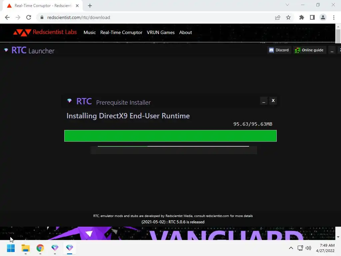The height and width of the screenshot is (256, 341).
Task: Go to VRUN Games page
Action: (x=161, y=32)
